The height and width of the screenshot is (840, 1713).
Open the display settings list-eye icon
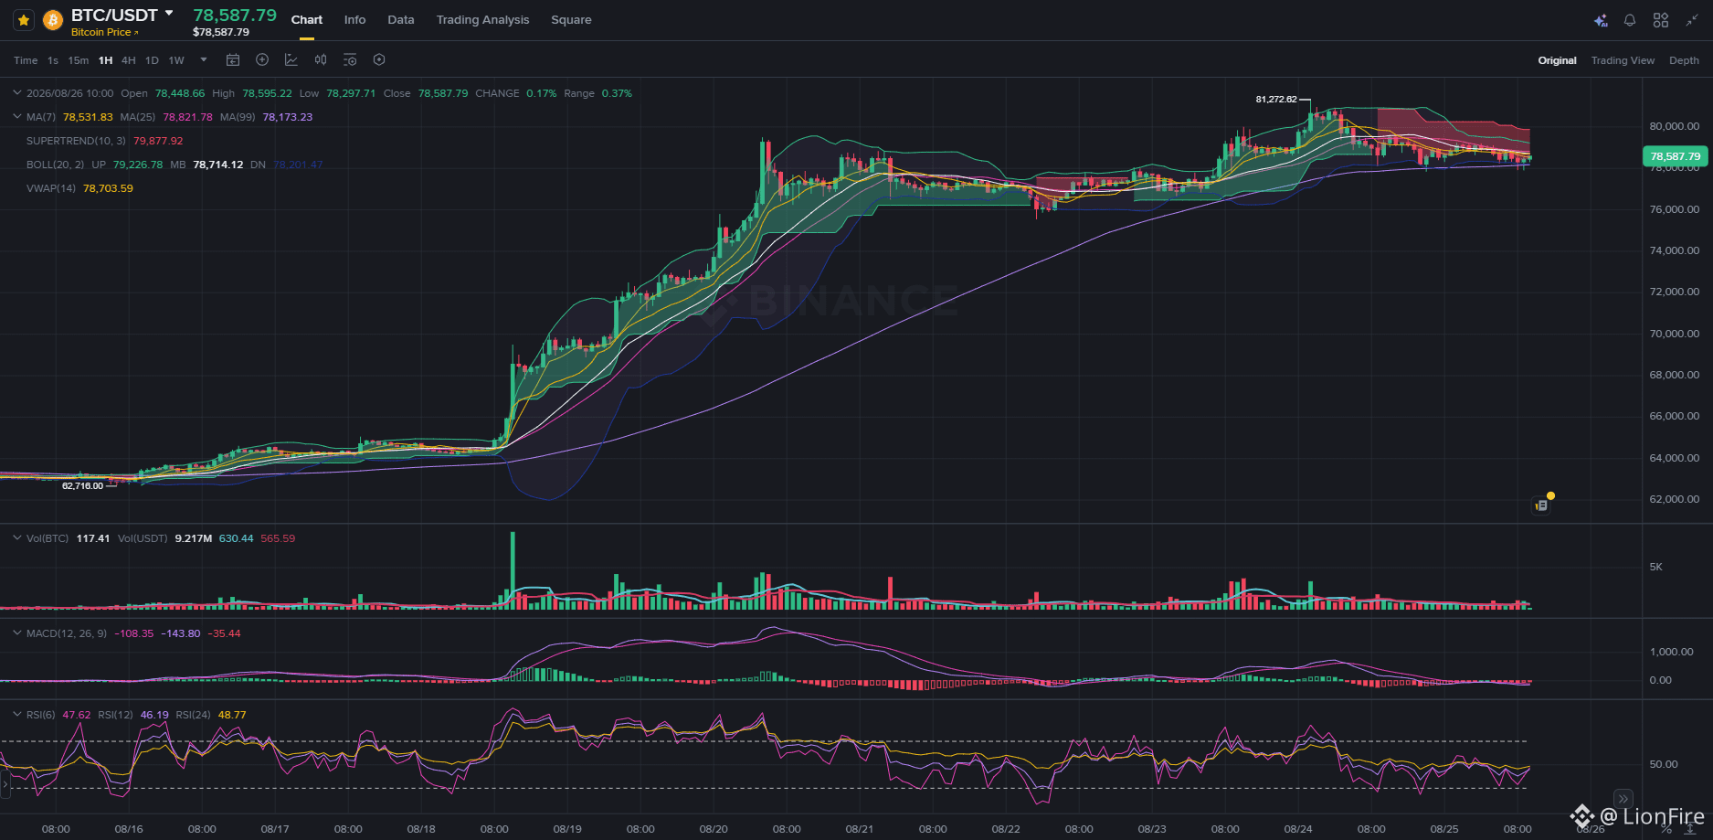[350, 60]
